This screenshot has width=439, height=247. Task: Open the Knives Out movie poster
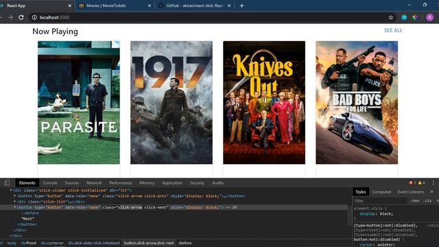coord(264,102)
